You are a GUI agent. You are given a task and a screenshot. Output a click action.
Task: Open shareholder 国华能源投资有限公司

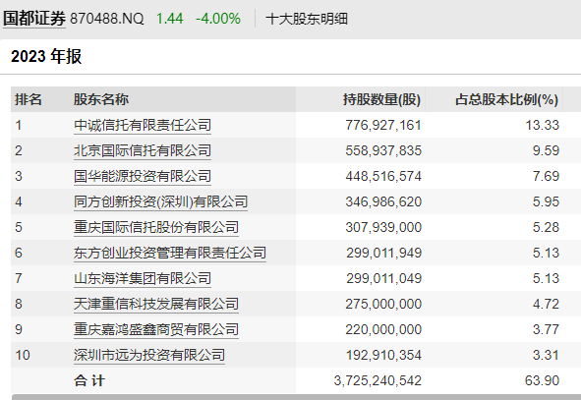[143, 176]
